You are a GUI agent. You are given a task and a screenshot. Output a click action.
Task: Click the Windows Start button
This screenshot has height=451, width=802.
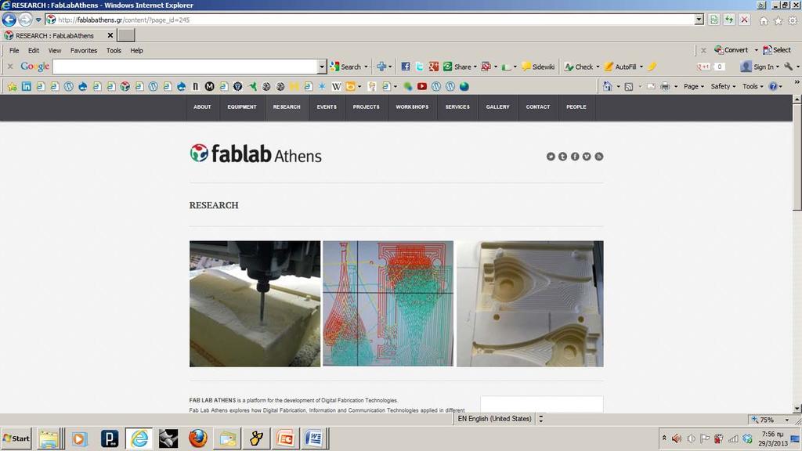(x=16, y=438)
